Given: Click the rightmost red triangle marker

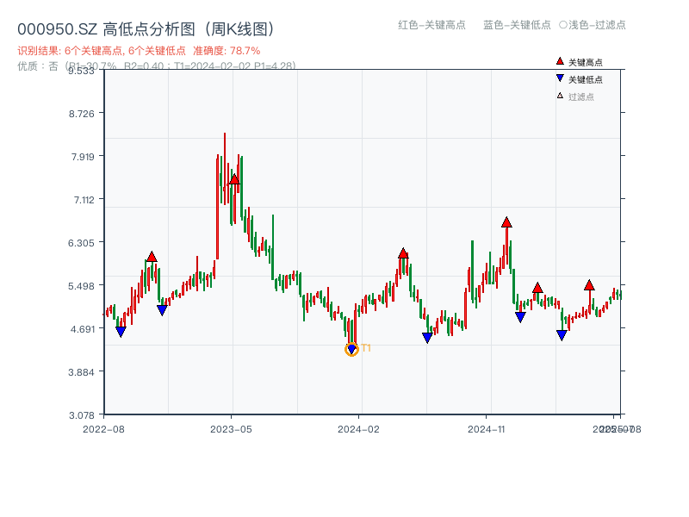Looking at the screenshot, I should pos(589,285).
